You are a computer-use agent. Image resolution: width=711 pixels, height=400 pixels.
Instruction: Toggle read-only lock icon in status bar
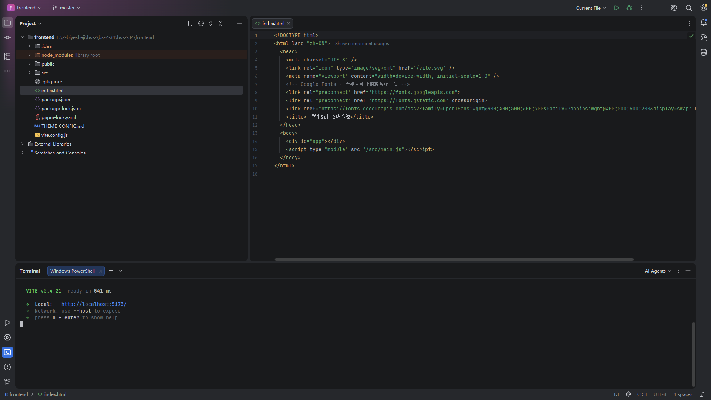point(702,394)
